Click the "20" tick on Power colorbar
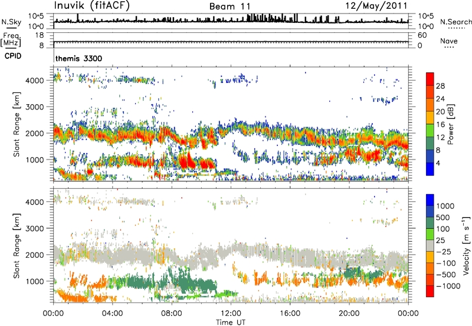Screen dimensions: 472x326 click(440, 112)
